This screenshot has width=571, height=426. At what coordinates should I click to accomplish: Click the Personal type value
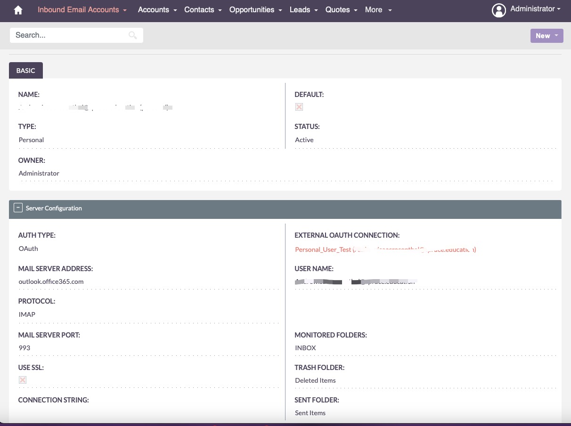31,140
